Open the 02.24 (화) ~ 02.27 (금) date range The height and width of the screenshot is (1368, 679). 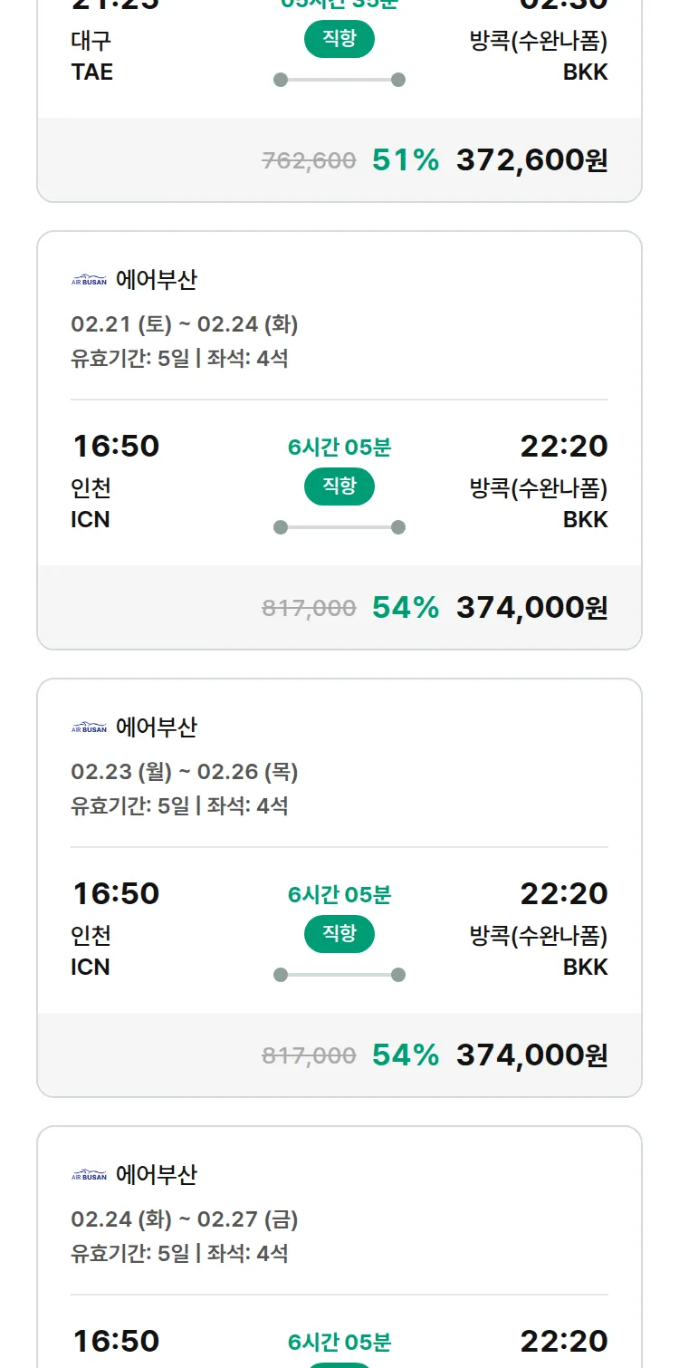click(x=185, y=1219)
